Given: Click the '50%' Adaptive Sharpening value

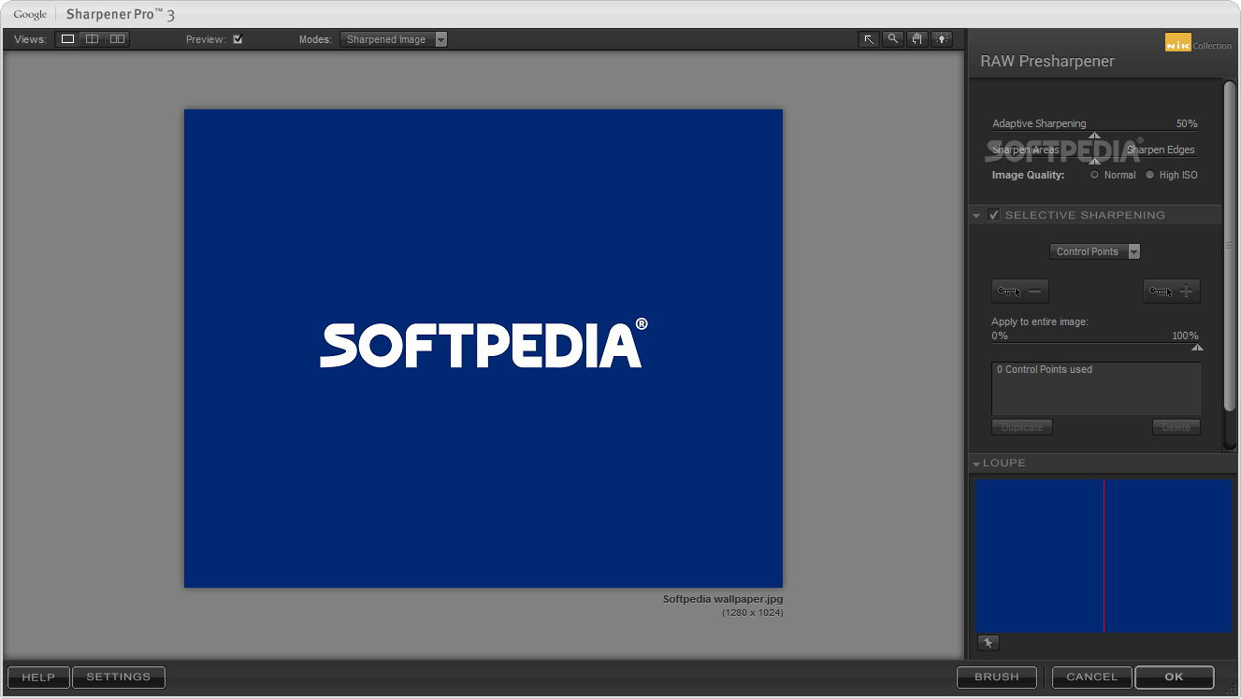Looking at the screenshot, I should 1187,123.
